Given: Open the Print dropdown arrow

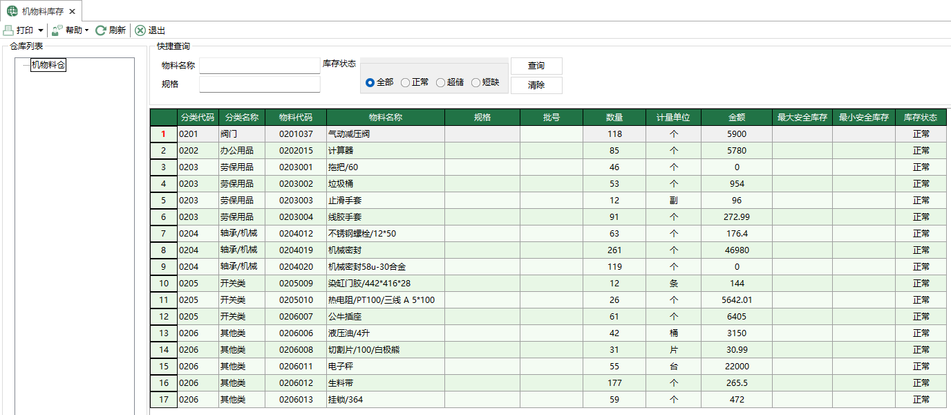Looking at the screenshot, I should click(x=41, y=30).
